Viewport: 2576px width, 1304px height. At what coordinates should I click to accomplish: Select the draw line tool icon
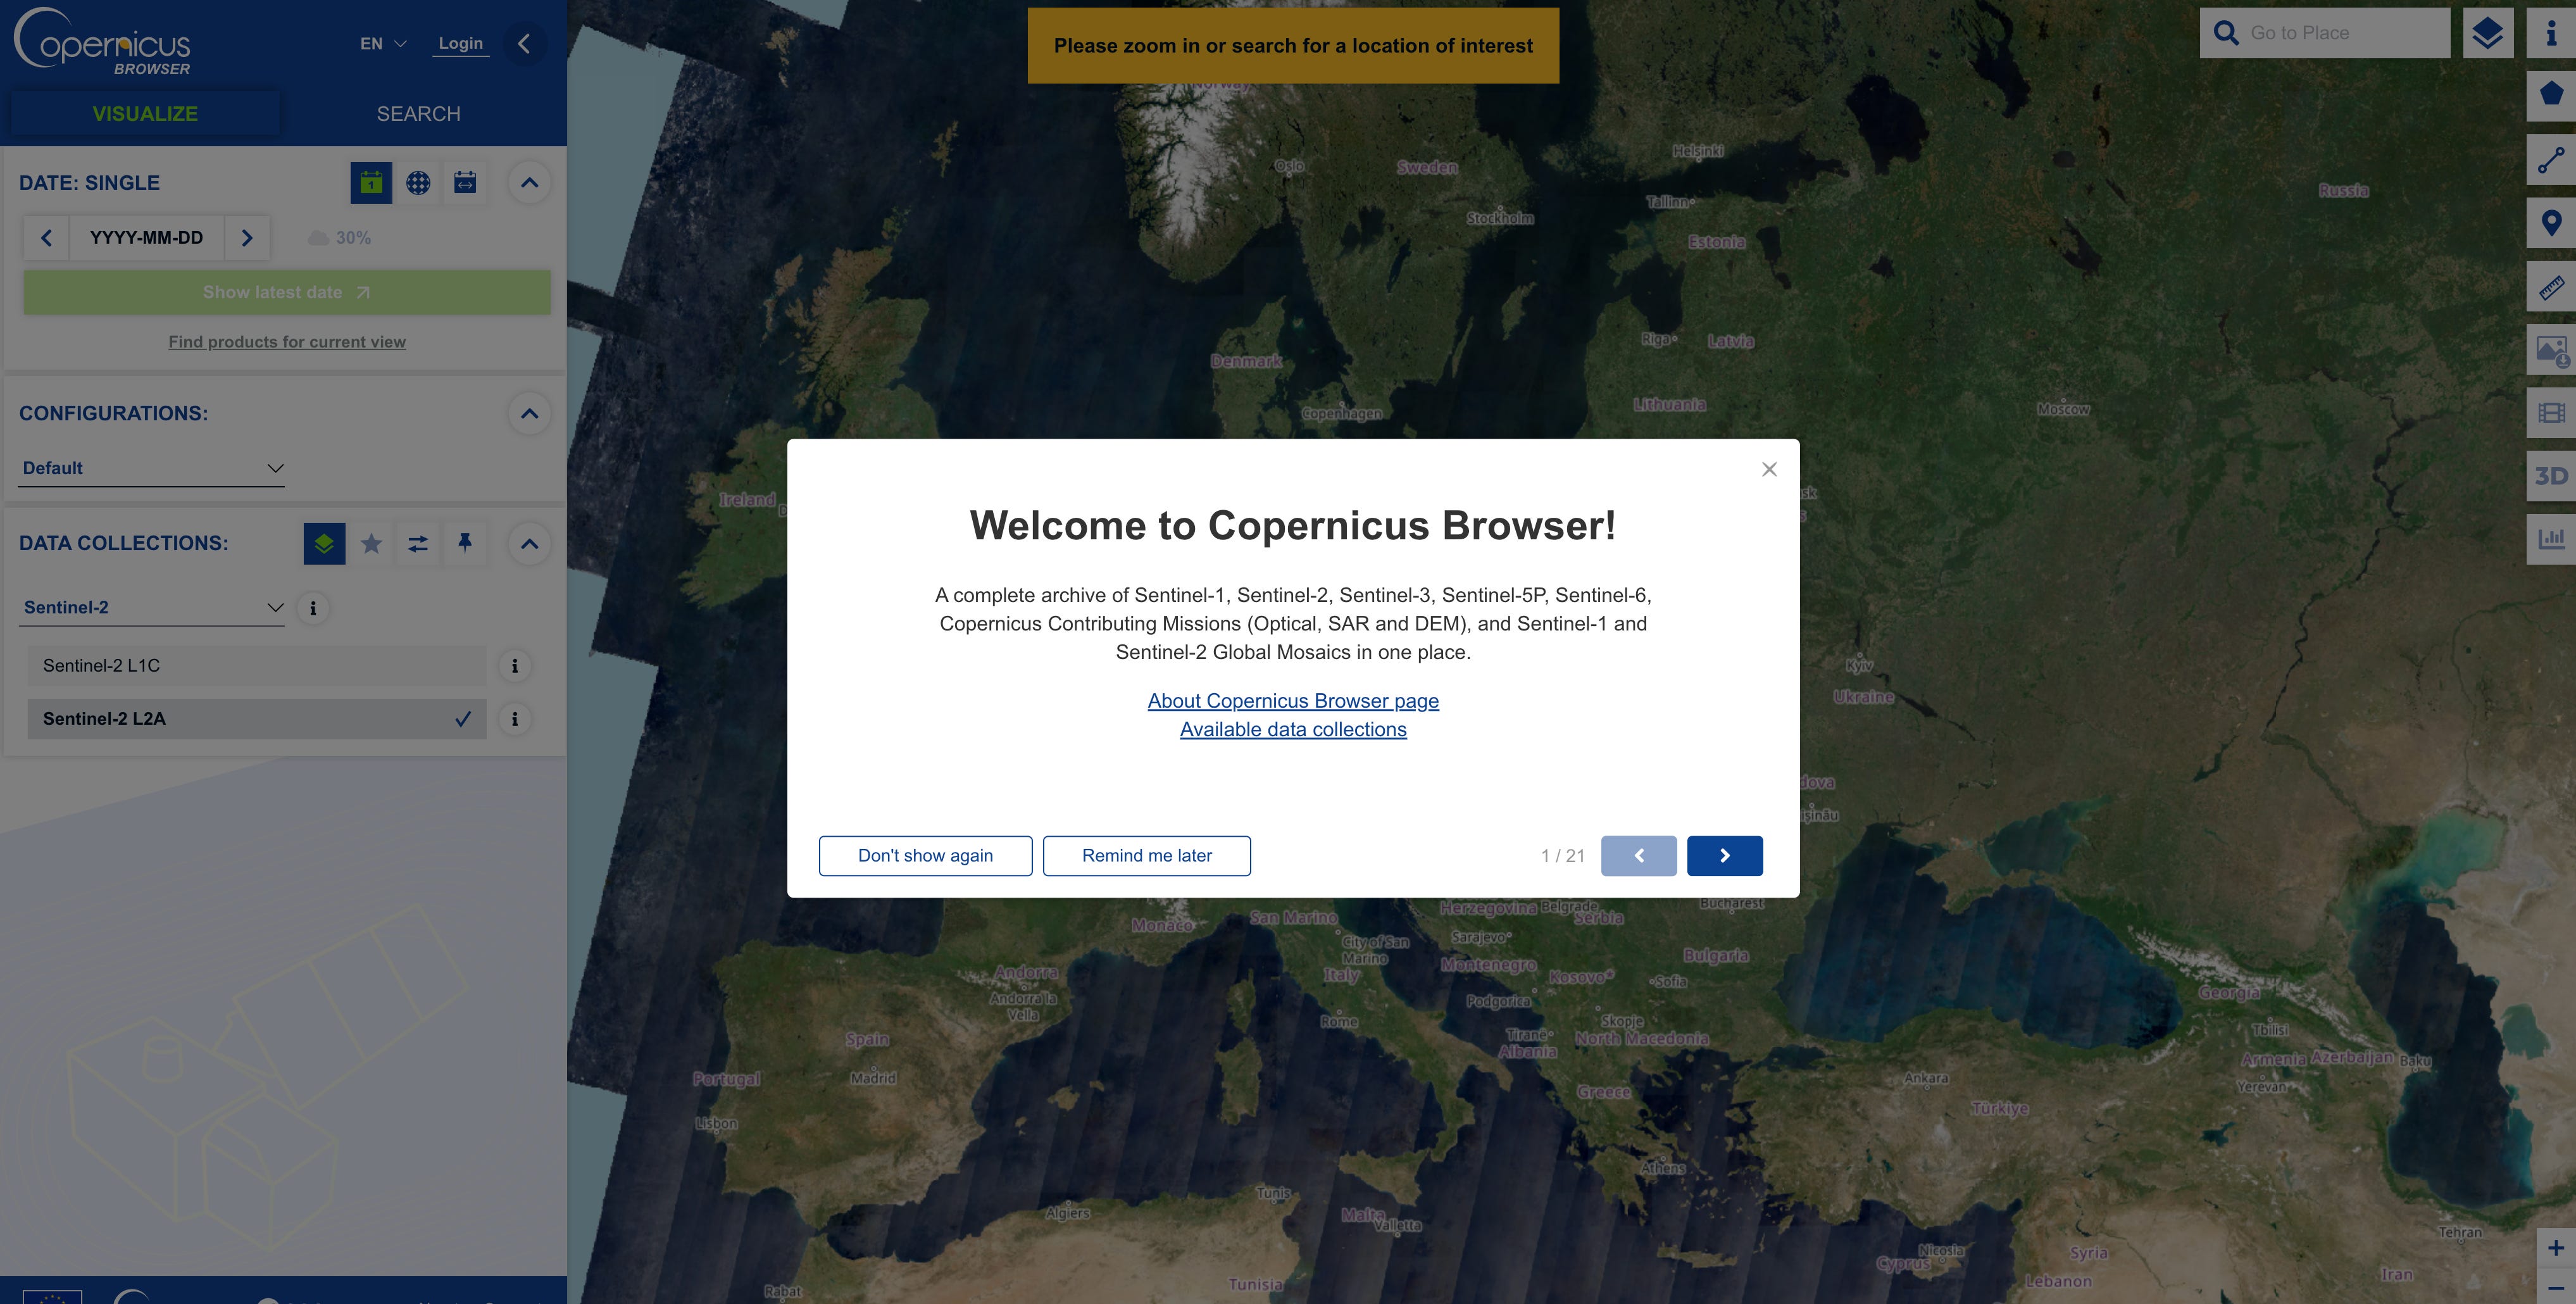click(2551, 159)
